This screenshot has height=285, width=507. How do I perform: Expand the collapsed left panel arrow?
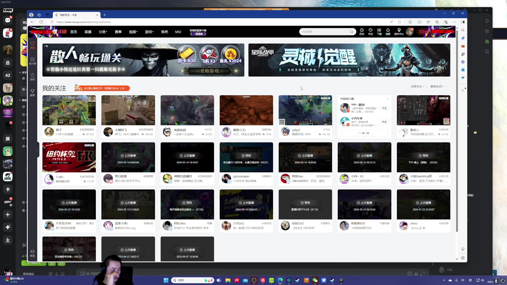click(37, 150)
